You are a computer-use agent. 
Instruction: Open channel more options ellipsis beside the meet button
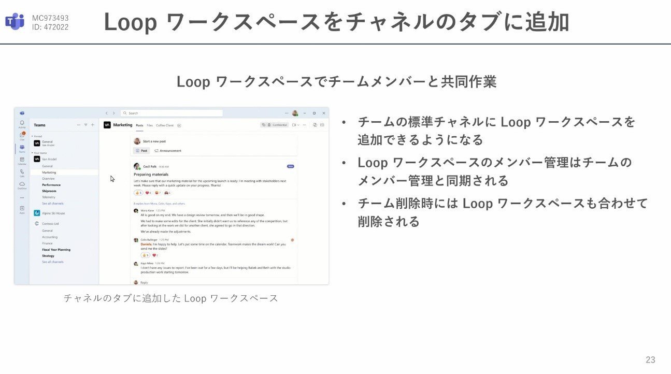[304, 125]
